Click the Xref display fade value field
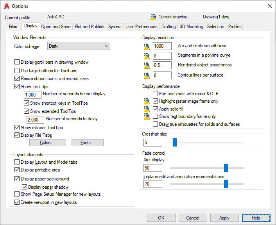 pyautogui.click(x=152, y=168)
